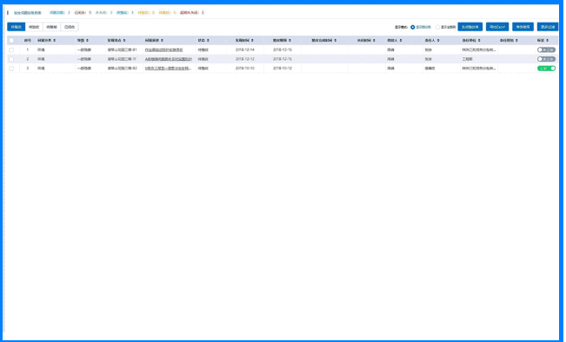566x342 pixels.
Task: Select the first display-mode radio option (currently checked)
Action: pos(413,27)
